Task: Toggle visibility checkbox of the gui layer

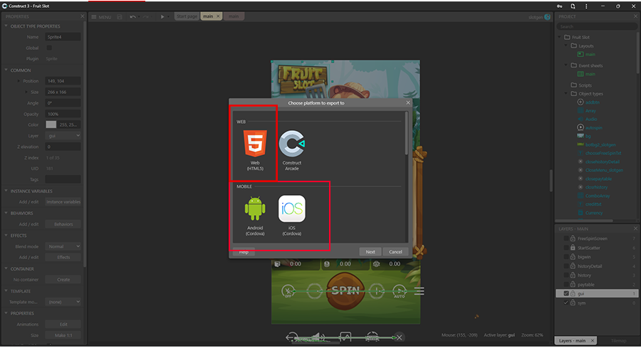Action: (566, 293)
